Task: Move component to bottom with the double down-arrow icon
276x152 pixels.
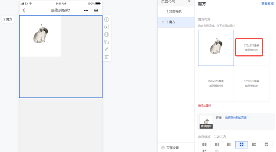Action: (107, 34)
